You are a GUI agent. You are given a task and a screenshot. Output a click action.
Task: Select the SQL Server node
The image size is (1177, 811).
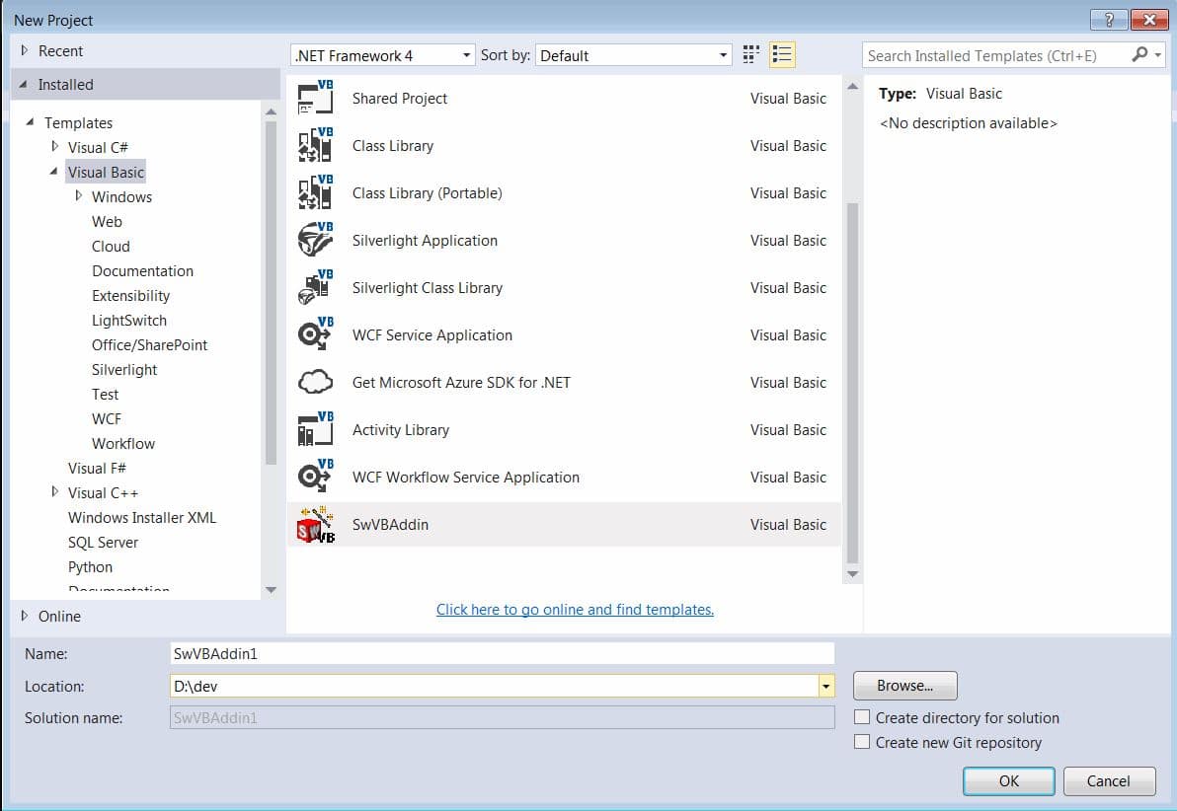(103, 543)
